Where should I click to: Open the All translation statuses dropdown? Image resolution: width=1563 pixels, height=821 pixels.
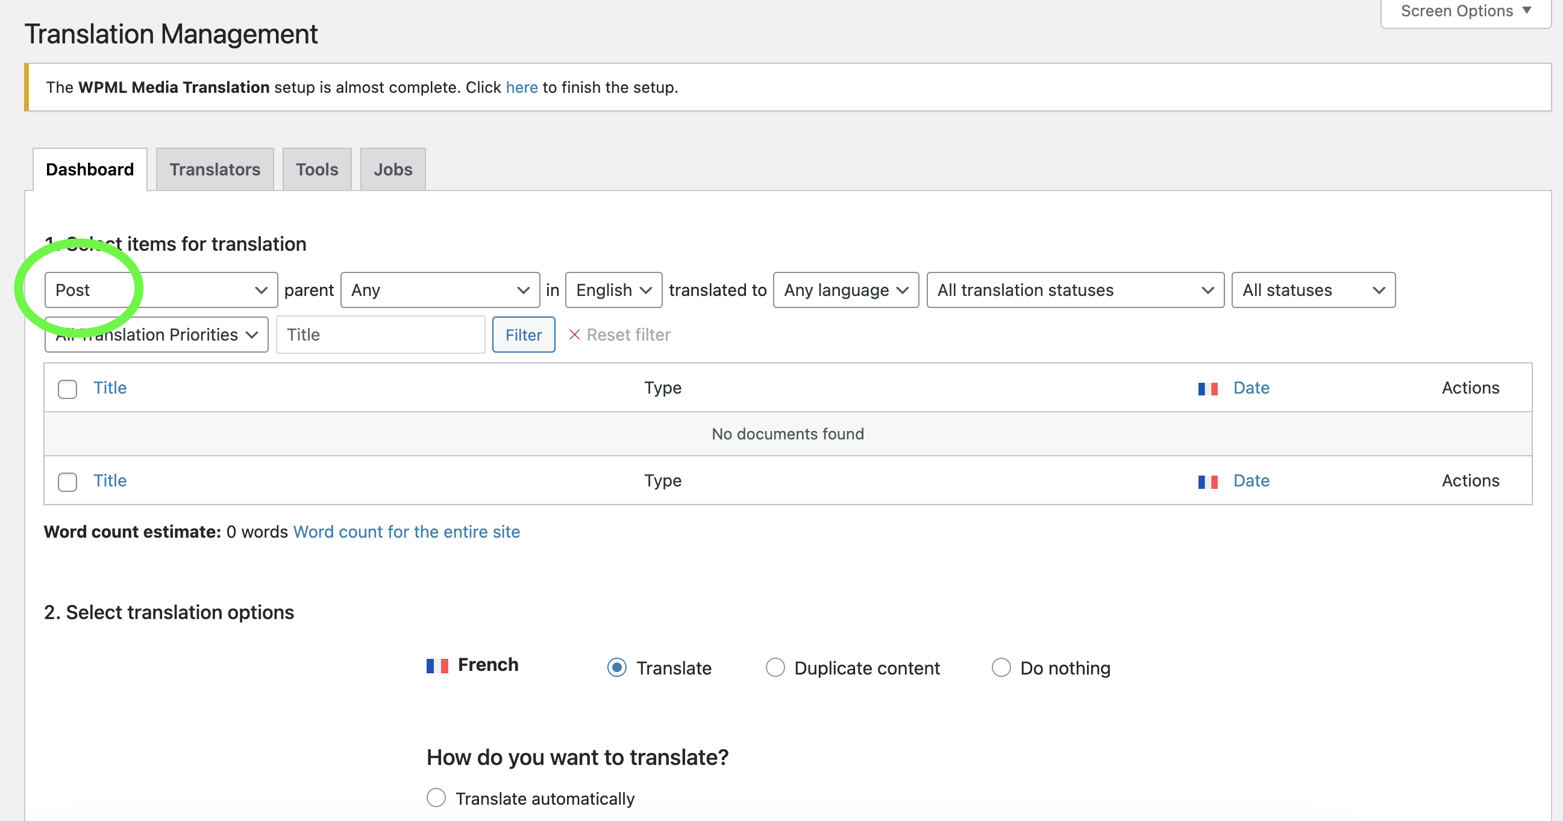(x=1074, y=290)
